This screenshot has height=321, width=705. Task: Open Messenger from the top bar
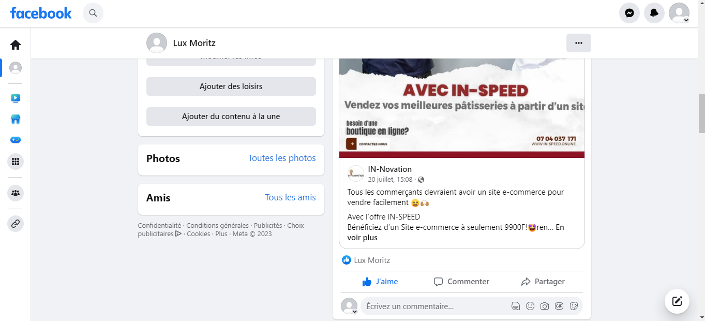click(629, 13)
